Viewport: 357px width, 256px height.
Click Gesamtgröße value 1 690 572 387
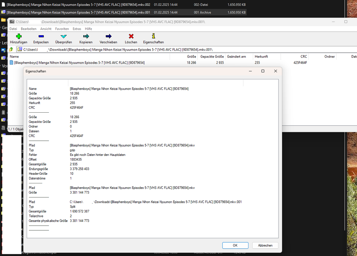[79, 212]
